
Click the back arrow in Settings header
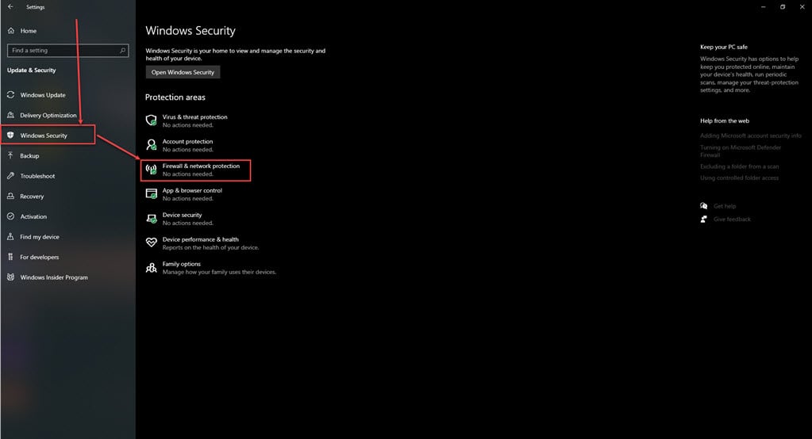click(10, 6)
